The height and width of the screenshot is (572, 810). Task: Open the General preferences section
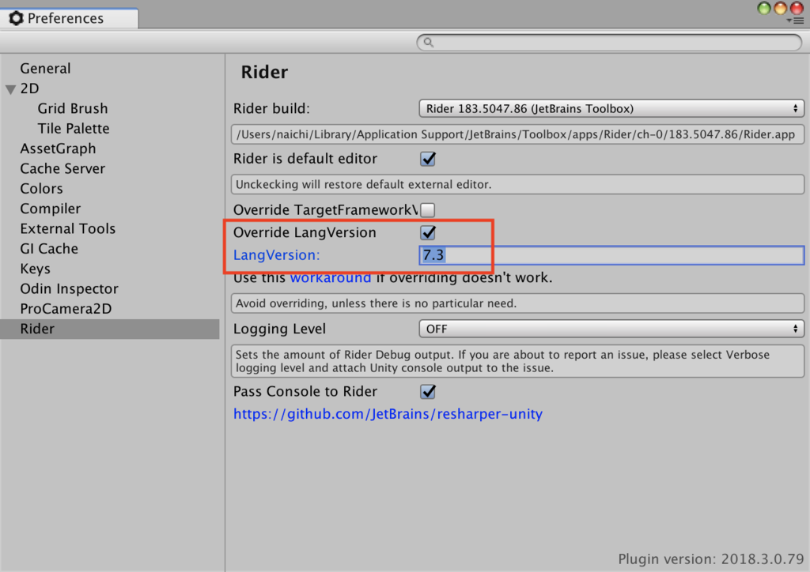pyautogui.click(x=45, y=68)
